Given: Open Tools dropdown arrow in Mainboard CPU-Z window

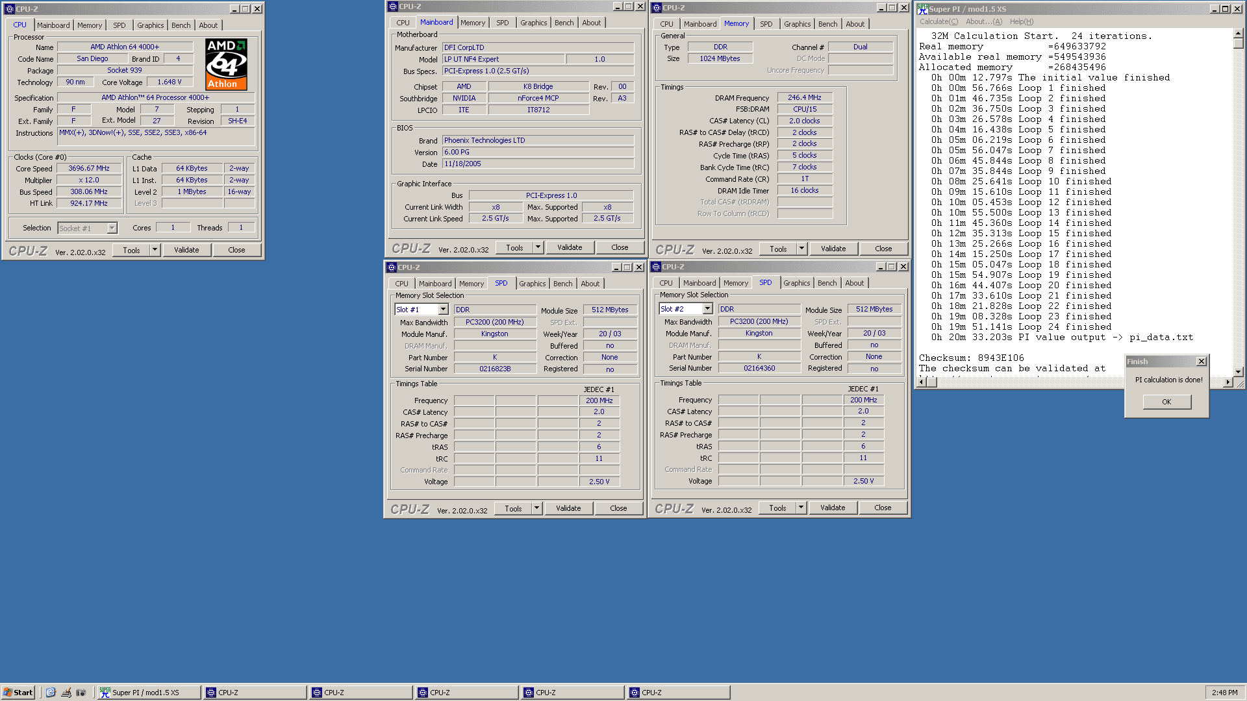Looking at the screenshot, I should 538,247.
